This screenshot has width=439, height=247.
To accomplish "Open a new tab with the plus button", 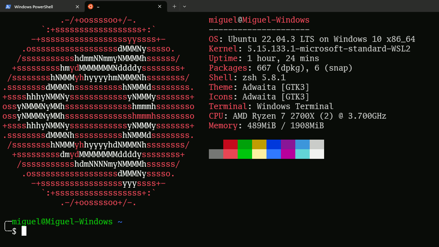I will (174, 7).
